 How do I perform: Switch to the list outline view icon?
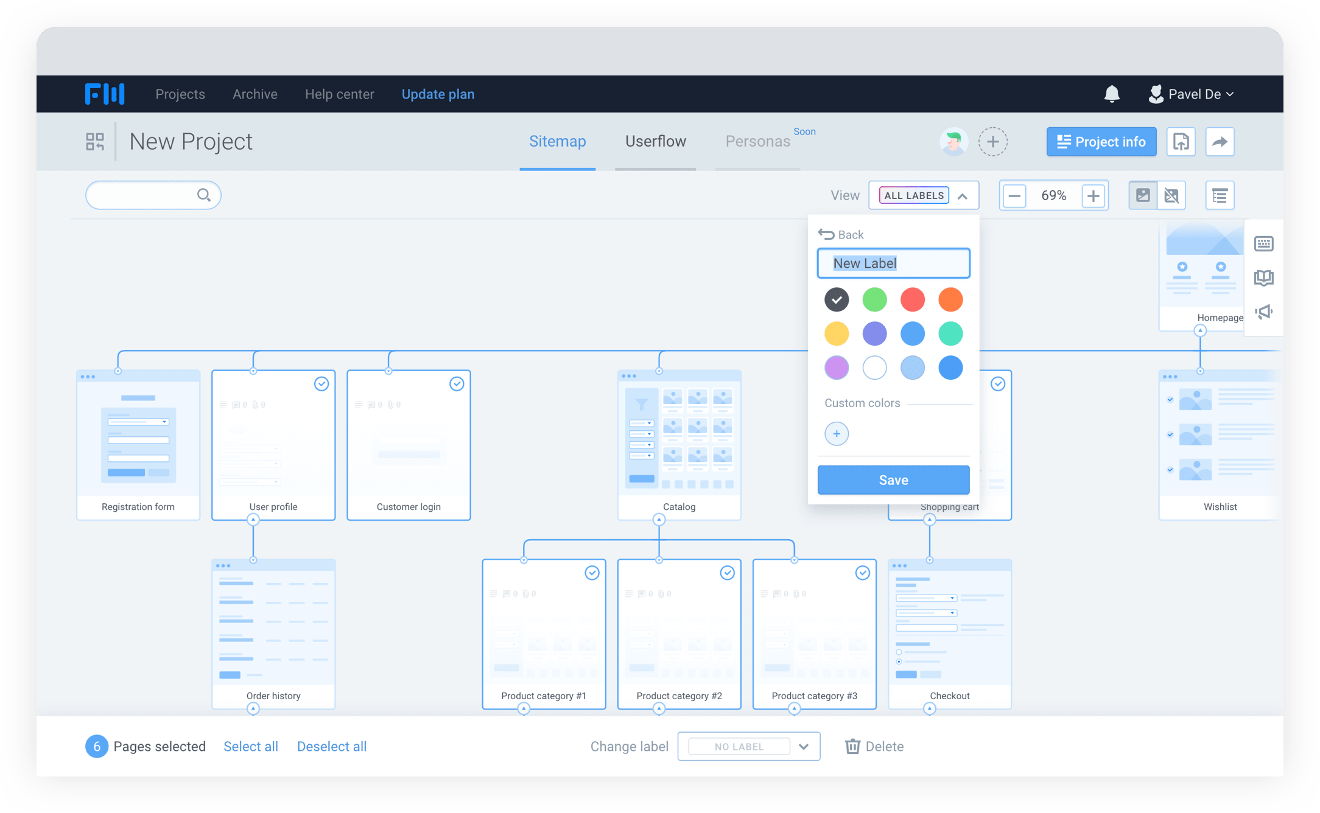(1220, 195)
